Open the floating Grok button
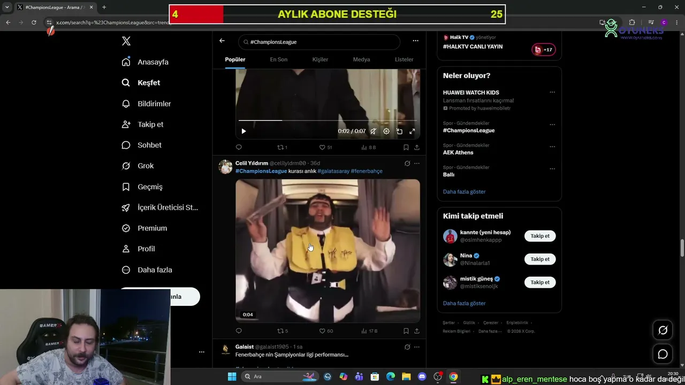 tap(663, 330)
